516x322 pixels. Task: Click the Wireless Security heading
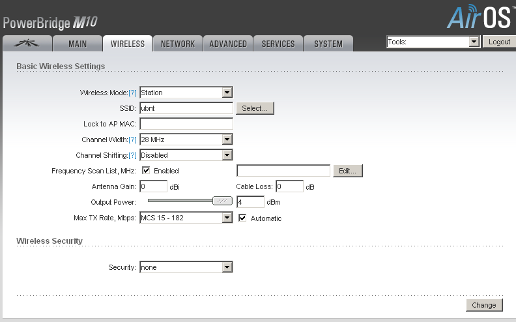pyautogui.click(x=50, y=241)
